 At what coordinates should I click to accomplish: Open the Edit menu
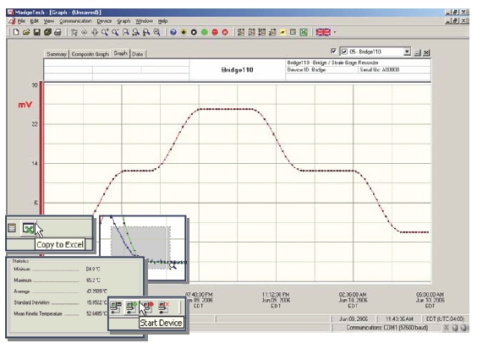coord(34,21)
